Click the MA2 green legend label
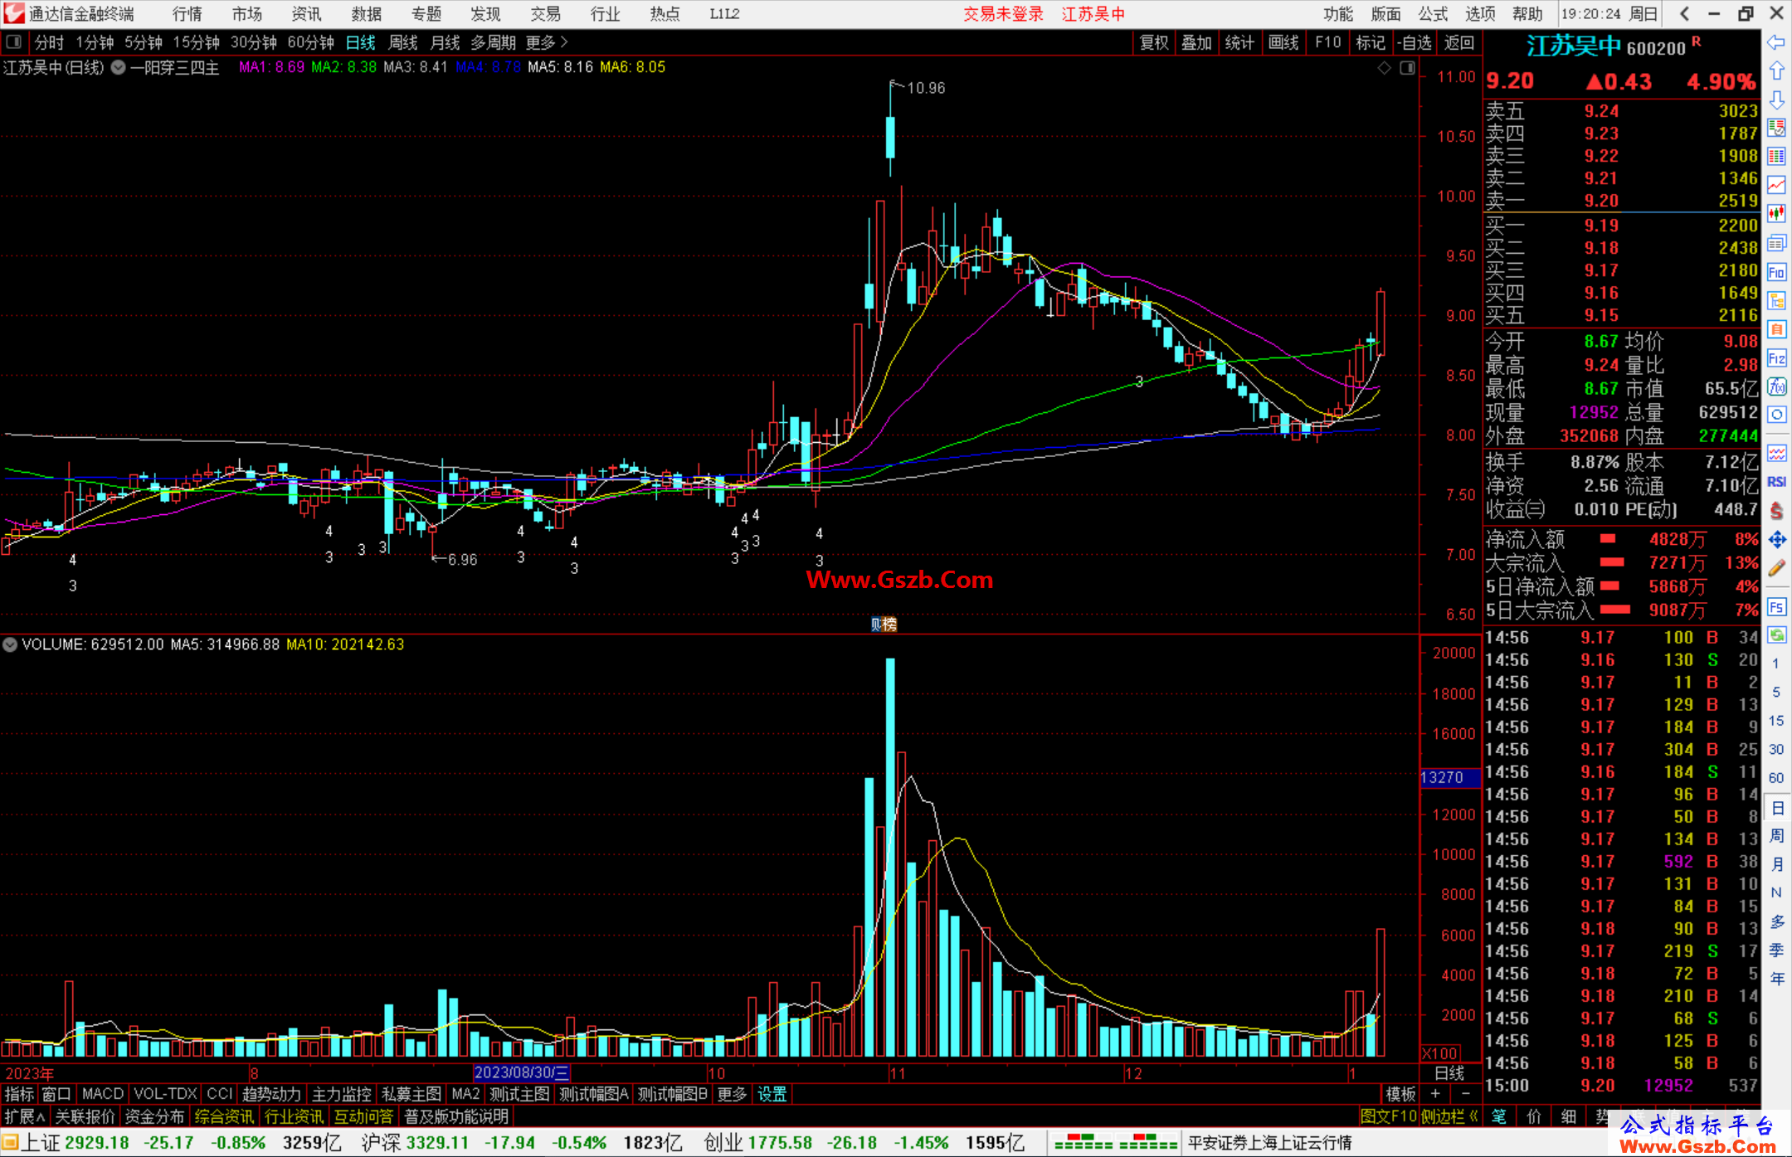The image size is (1792, 1157). click(343, 67)
